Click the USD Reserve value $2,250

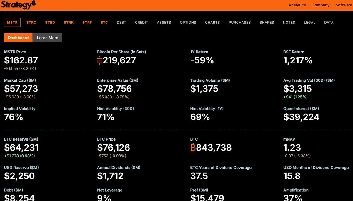[x=19, y=176]
